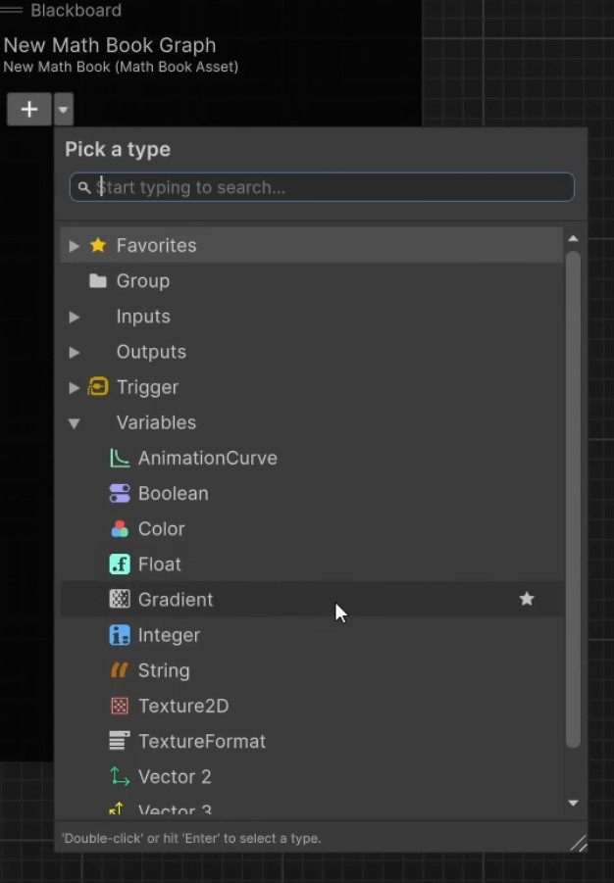
Task: Select the Texture2D type icon
Action: click(118, 705)
